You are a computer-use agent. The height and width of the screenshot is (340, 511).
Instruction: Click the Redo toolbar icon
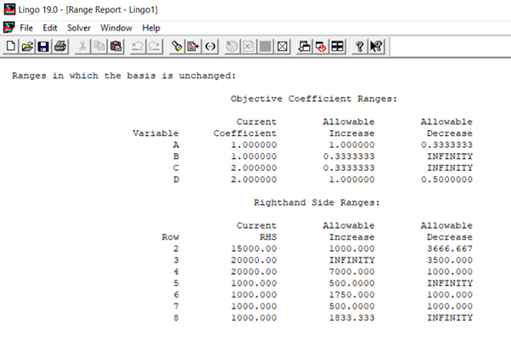pyautogui.click(x=154, y=47)
